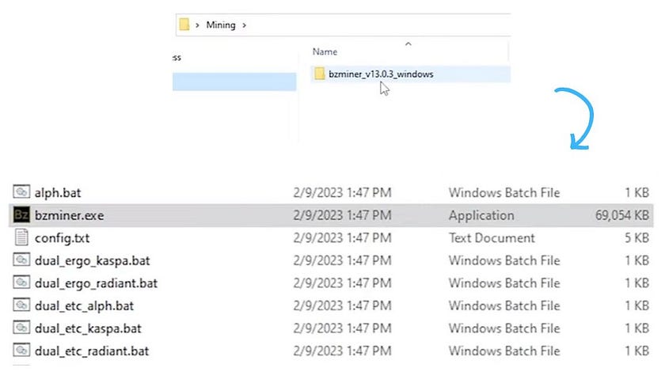The width and height of the screenshot is (665, 383).
Task: Click the 69,054 KB size value
Action: pyautogui.click(x=621, y=215)
